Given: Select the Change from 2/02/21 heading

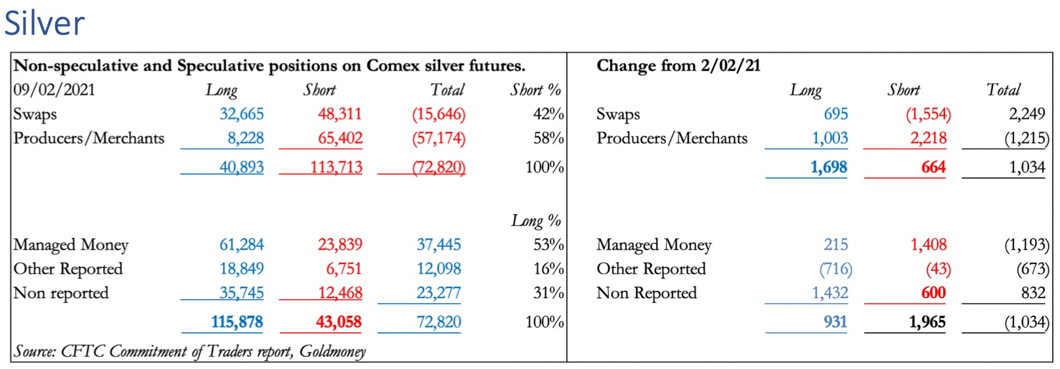Looking at the screenshot, I should click(x=678, y=66).
